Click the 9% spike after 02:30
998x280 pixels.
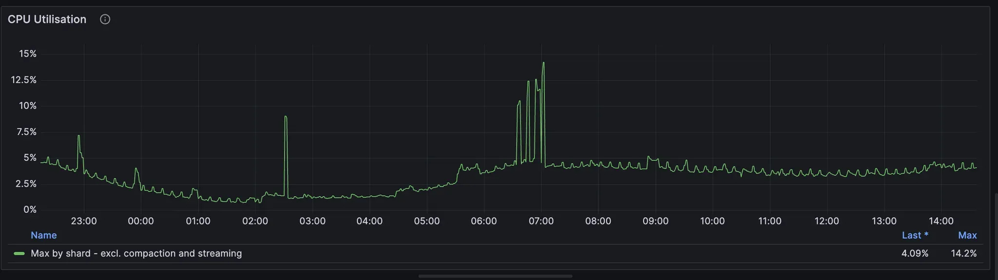coord(286,117)
